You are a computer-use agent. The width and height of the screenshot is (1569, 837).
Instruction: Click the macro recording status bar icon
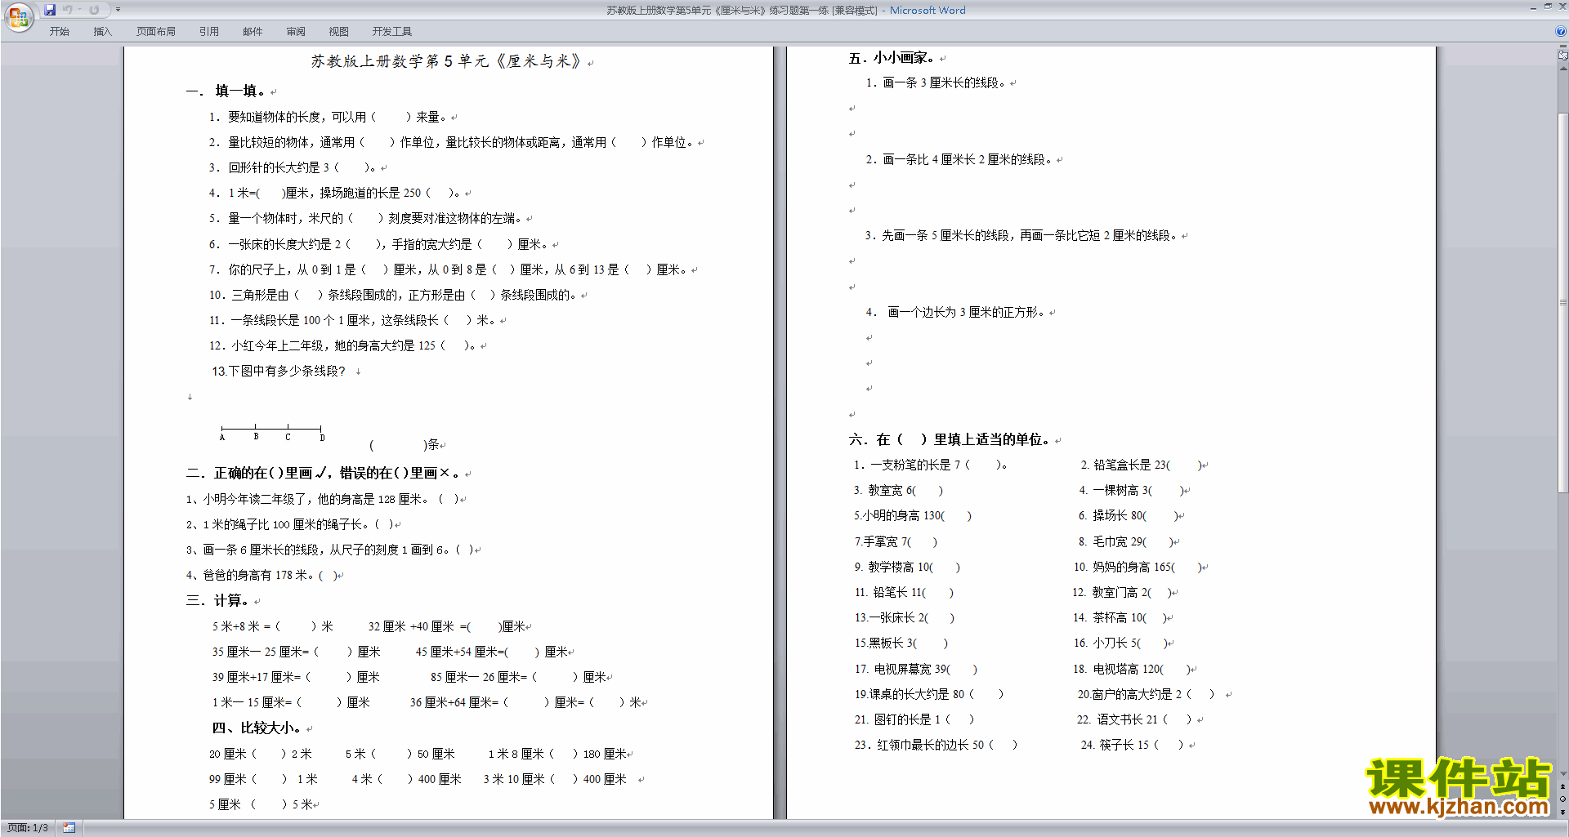[69, 828]
